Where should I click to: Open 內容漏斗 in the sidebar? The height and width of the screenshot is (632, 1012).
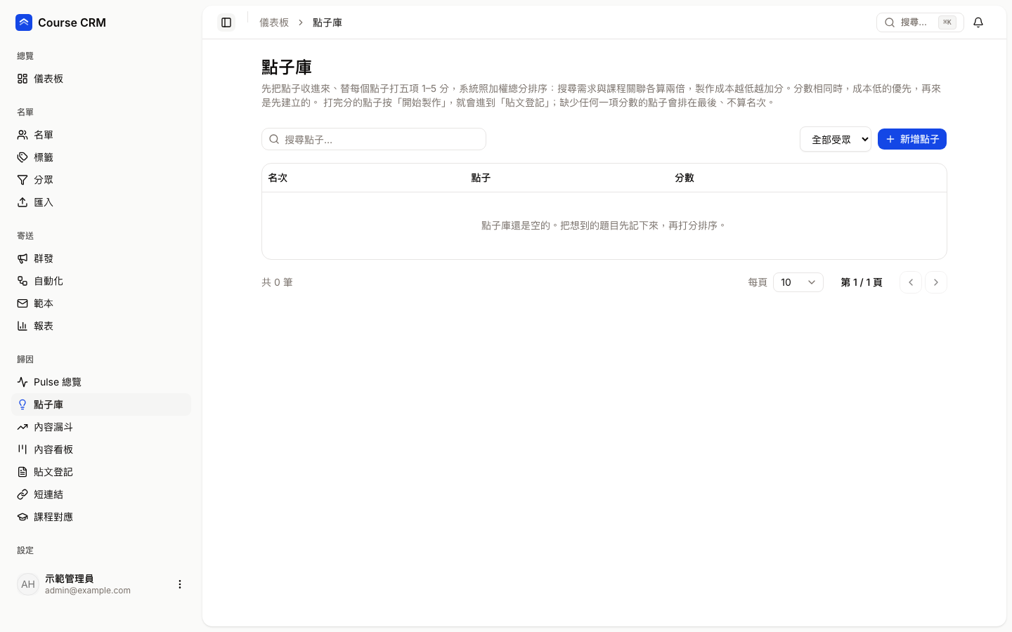click(x=101, y=427)
